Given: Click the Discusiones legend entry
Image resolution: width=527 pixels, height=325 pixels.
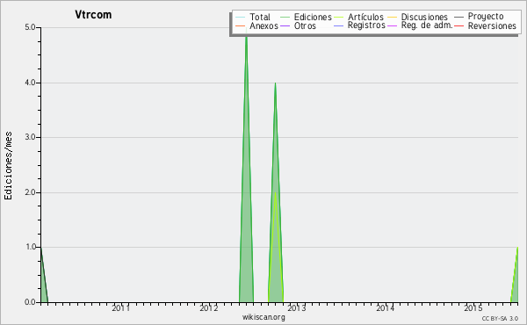Looking at the screenshot, I should pos(417,17).
